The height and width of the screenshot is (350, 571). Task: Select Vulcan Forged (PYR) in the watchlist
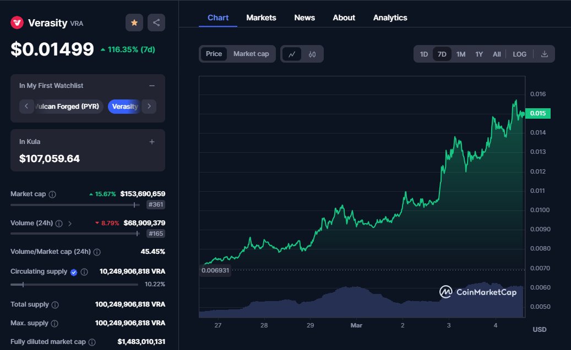[x=68, y=106]
